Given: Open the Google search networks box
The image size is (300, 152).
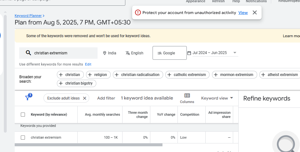Looking at the screenshot, I should [x=170, y=53].
